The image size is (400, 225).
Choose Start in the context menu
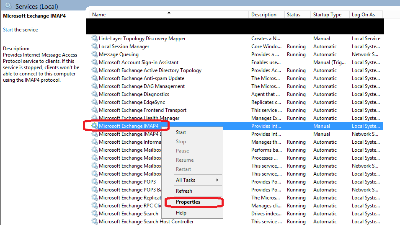point(181,132)
